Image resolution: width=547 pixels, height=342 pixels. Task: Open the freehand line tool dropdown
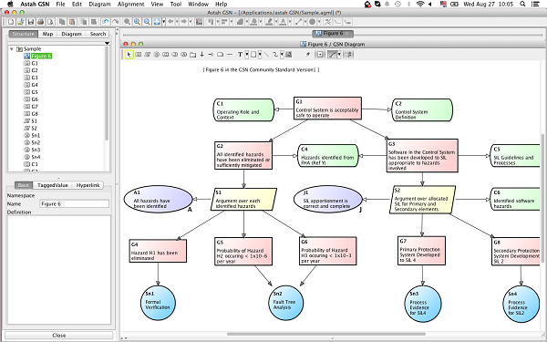click(x=282, y=55)
